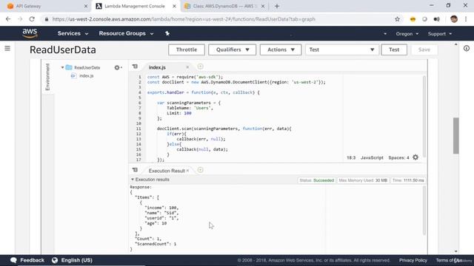Open the Resource Groups menu
The width and height of the screenshot is (474, 266).
click(126, 33)
